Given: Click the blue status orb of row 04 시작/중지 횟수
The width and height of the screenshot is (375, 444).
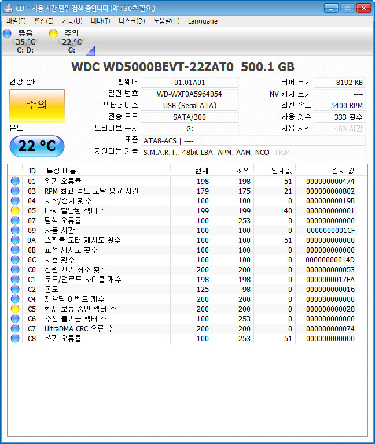Looking at the screenshot, I should (x=15, y=201).
